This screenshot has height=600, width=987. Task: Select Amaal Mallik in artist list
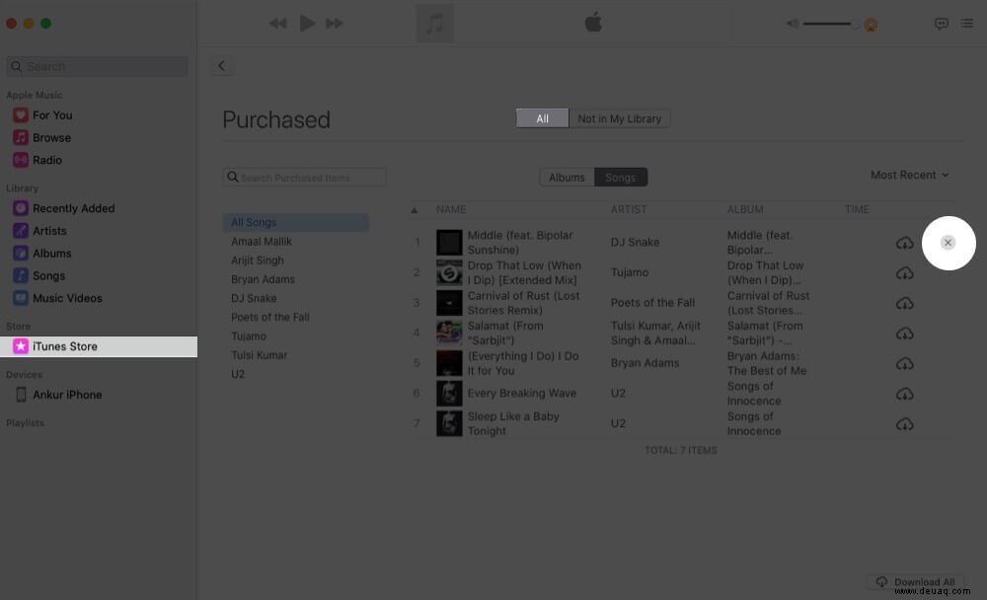(262, 241)
